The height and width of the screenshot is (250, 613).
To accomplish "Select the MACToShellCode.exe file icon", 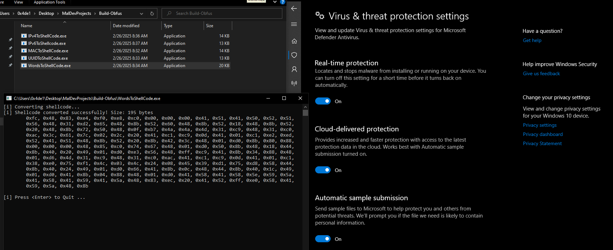I will point(24,51).
